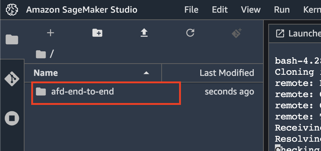Show running terminals and kernels panel

click(x=12, y=118)
